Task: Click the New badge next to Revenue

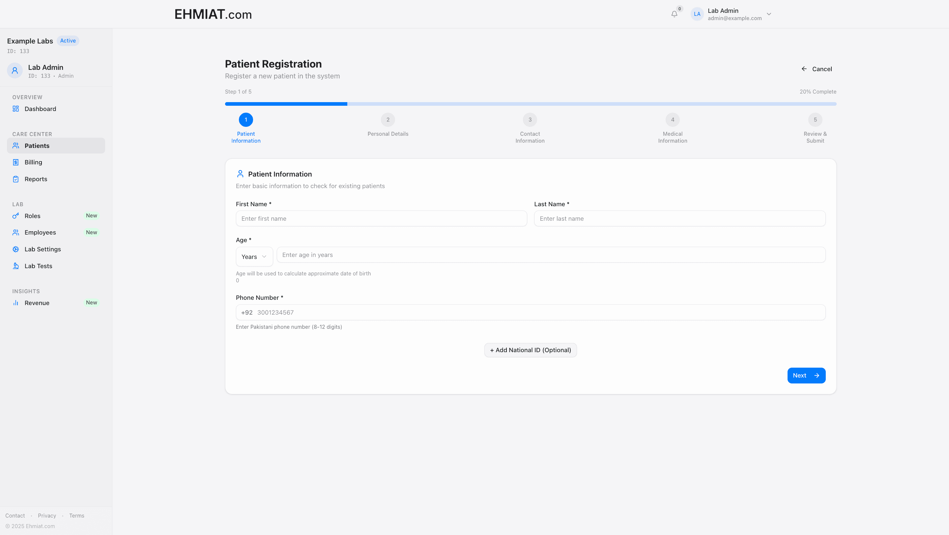Action: click(x=91, y=302)
